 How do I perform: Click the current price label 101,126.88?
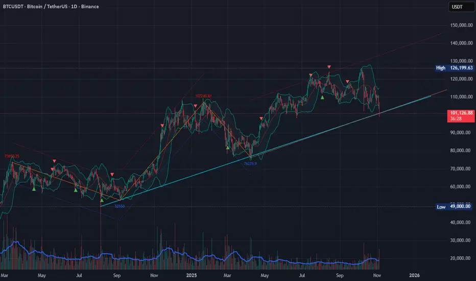461,113
